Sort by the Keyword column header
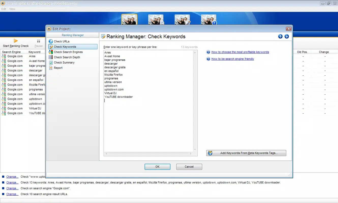Screen dimensions: 338x203 (36, 52)
